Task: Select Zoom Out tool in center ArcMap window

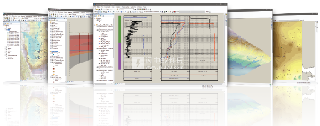Action: click(x=97, y=12)
